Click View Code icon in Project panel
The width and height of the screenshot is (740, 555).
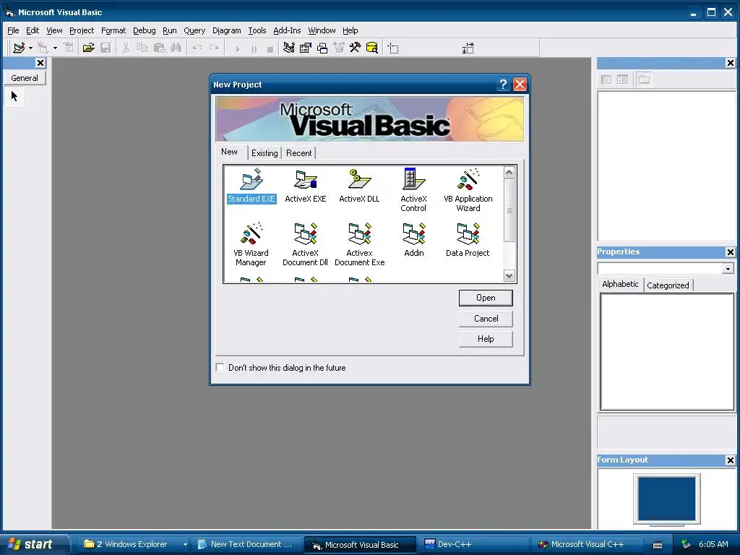(606, 79)
